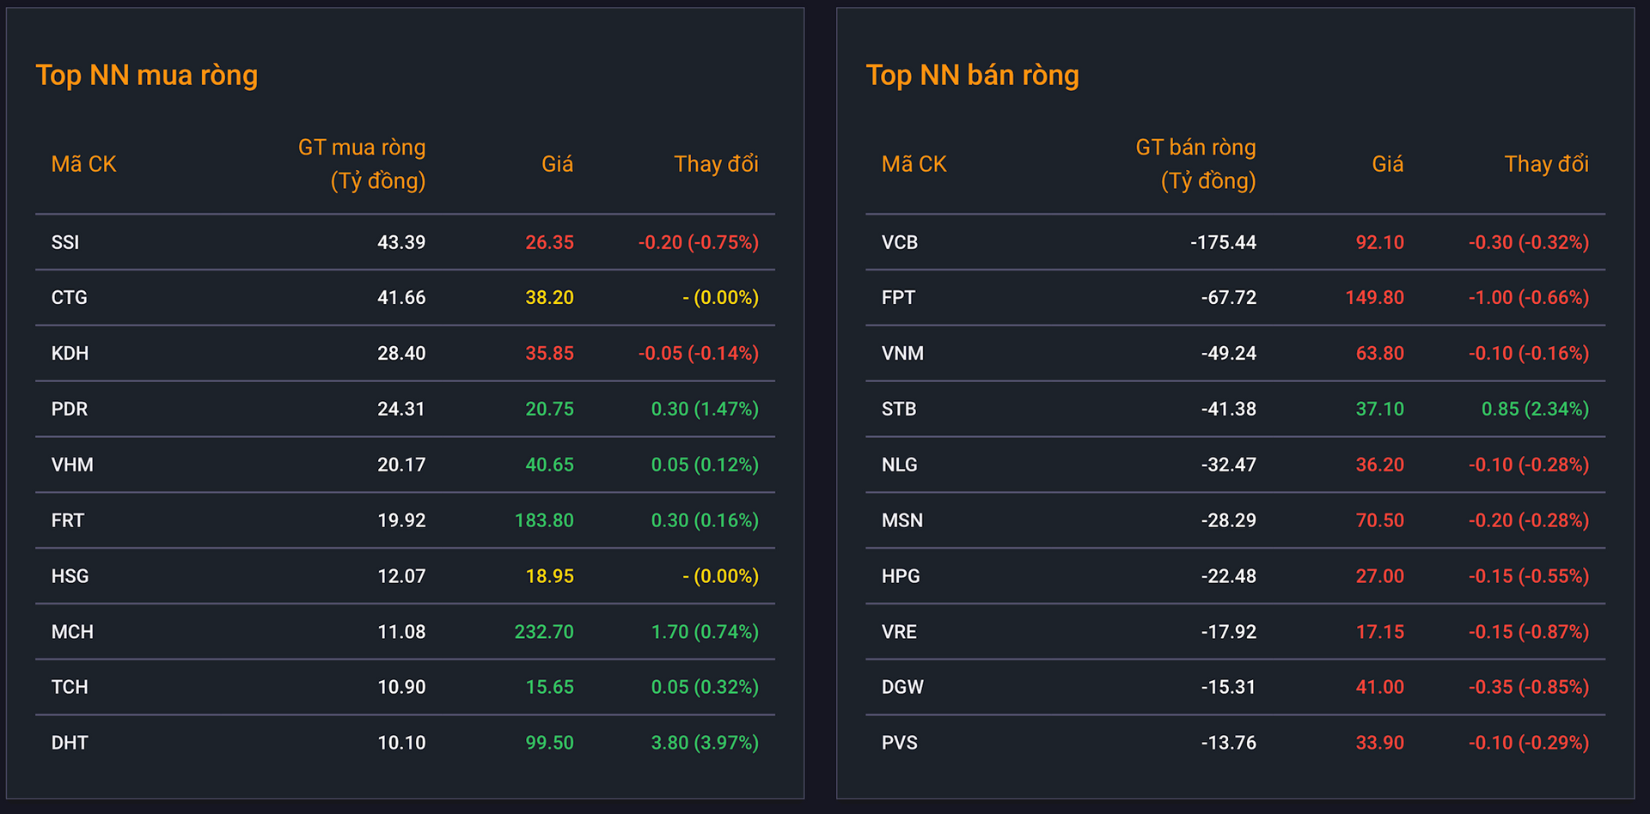The image size is (1650, 814).
Task: Click TCH change 0.05 (0.32%)
Action: [705, 687]
